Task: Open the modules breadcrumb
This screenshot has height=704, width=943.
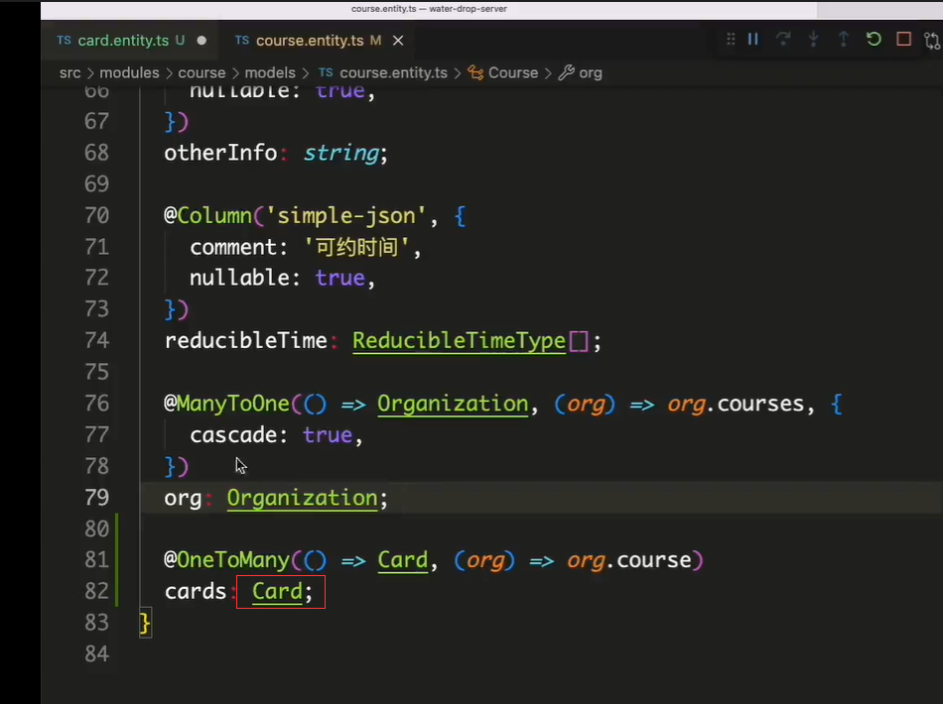Action: tap(129, 72)
